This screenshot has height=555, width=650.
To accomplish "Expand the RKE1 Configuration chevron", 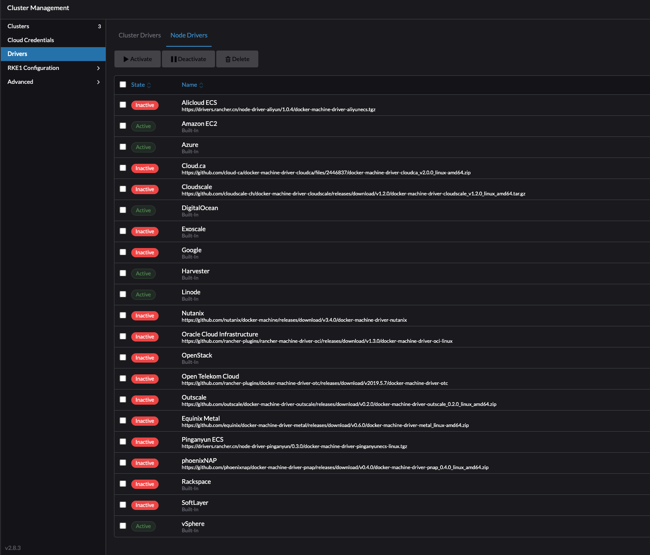I will point(98,68).
